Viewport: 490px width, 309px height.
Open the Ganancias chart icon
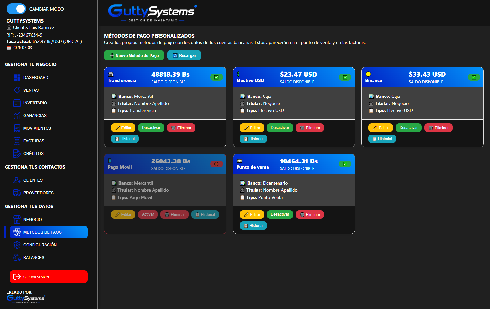pyautogui.click(x=17, y=115)
